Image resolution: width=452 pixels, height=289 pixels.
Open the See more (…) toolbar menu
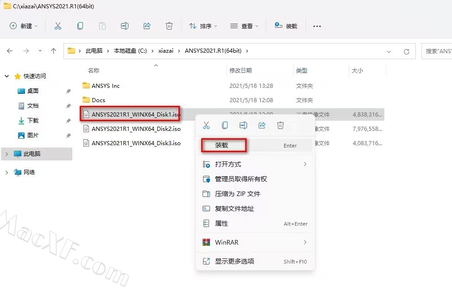(317, 26)
